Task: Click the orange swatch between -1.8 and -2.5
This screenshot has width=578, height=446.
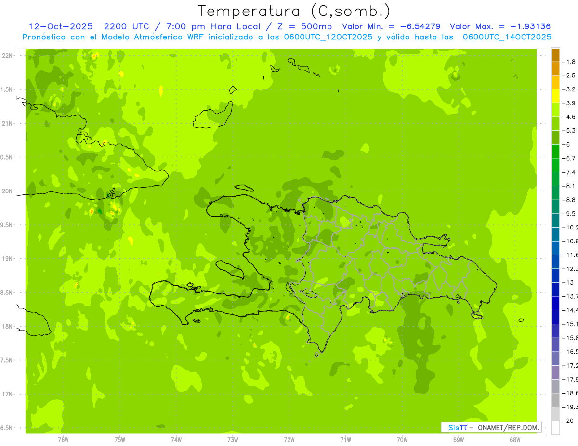Action: point(555,68)
